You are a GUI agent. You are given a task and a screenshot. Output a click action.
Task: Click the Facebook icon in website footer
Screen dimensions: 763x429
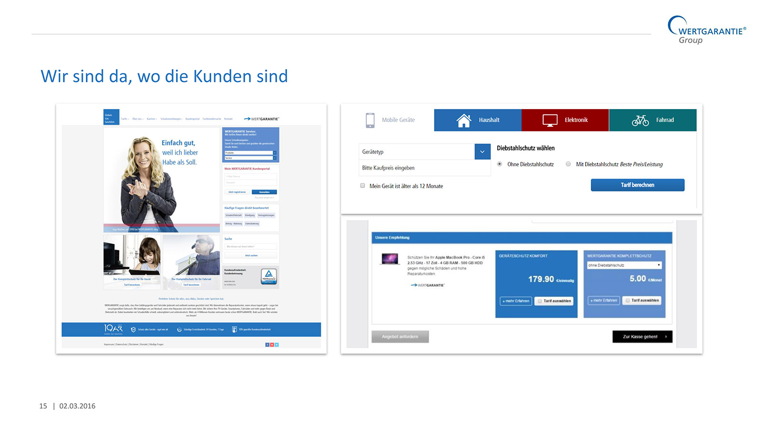click(267, 344)
